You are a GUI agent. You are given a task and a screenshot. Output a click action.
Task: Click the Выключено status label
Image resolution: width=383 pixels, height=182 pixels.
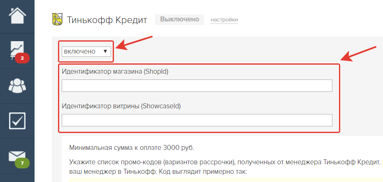pos(179,19)
